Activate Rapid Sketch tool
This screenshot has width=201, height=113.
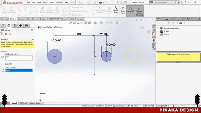coord(123,10)
